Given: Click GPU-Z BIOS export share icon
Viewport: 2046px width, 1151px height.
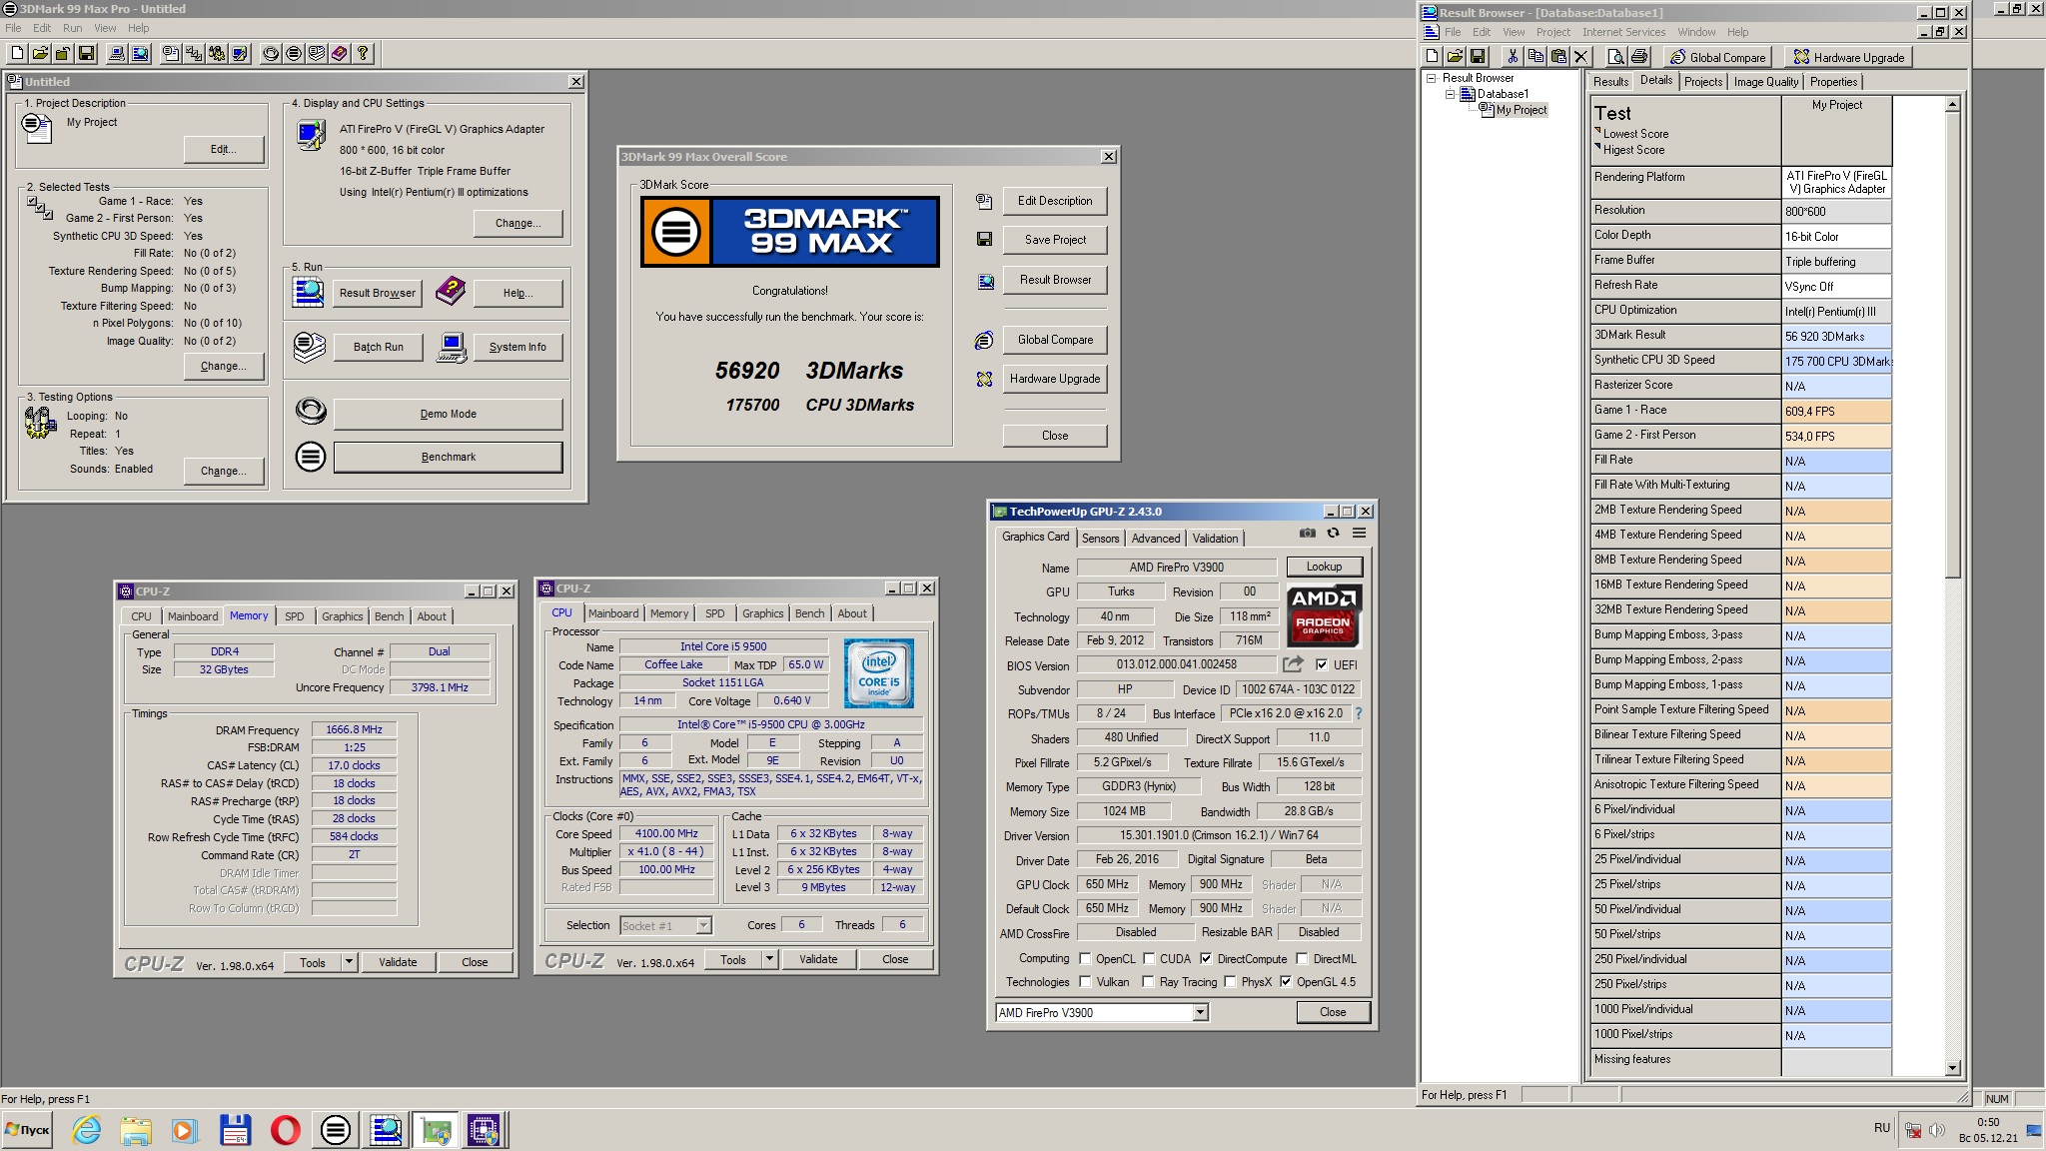Looking at the screenshot, I should point(1294,664).
